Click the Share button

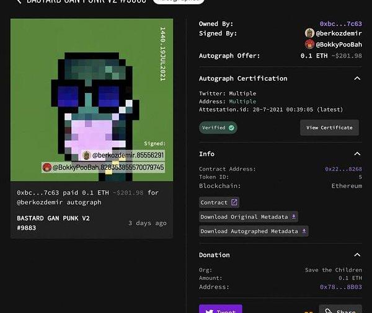point(340,310)
